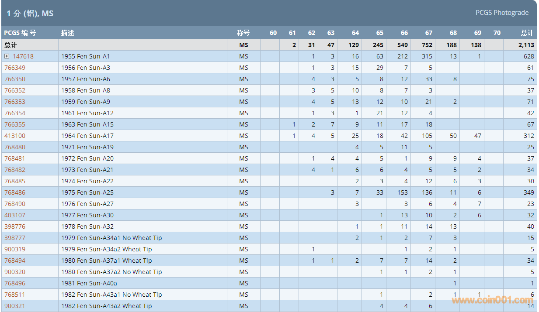Open the 768486 coin link

point(15,192)
